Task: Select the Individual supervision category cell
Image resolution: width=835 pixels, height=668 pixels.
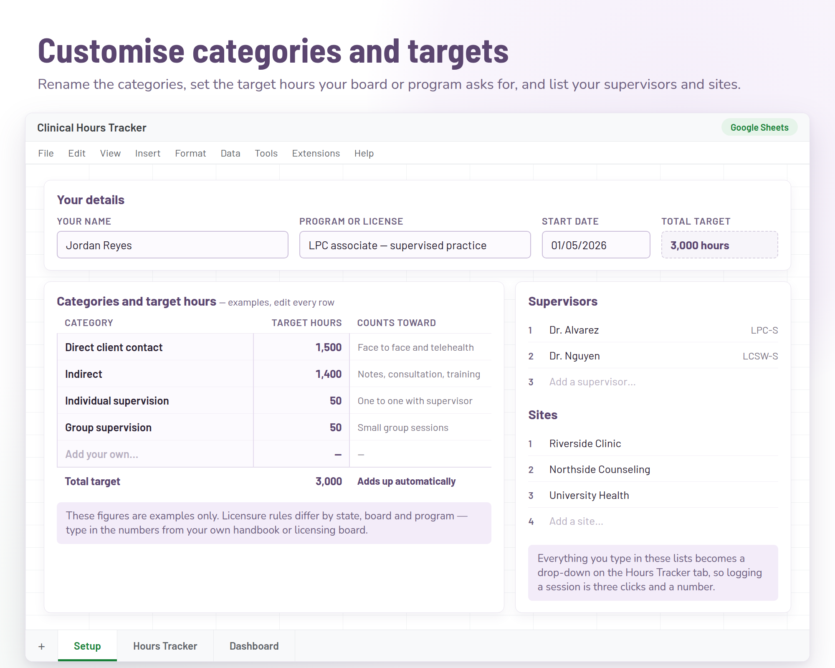Action: (x=155, y=401)
